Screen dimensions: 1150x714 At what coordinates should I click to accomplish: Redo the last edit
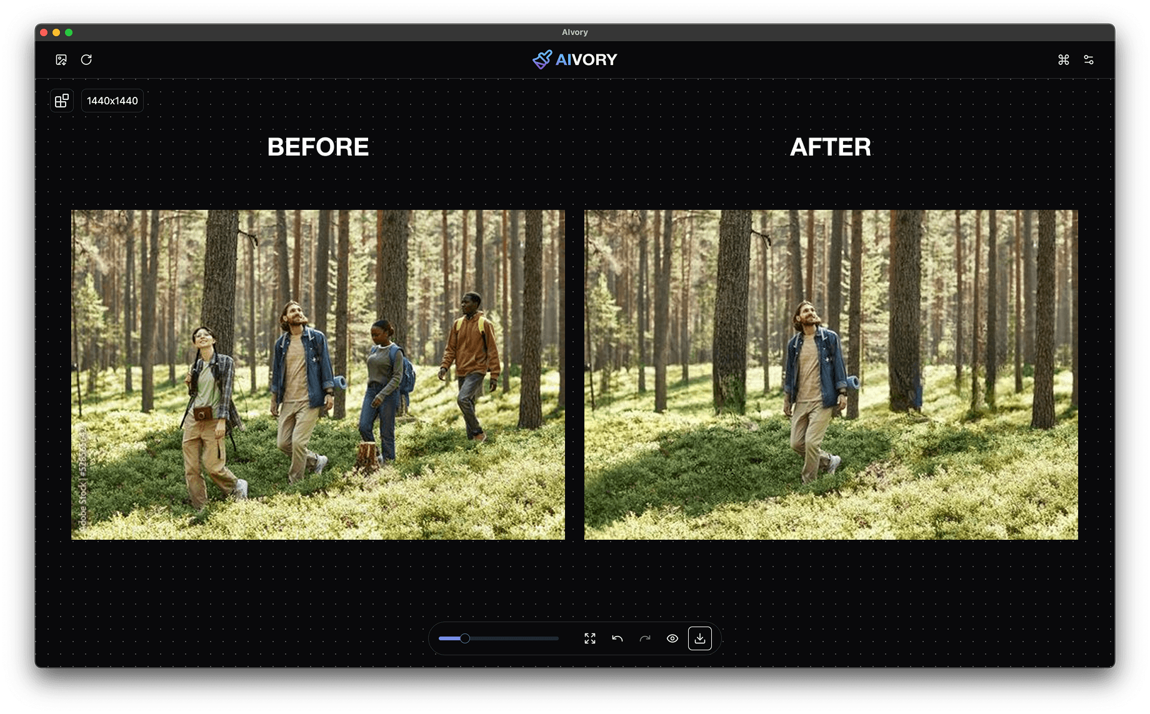point(645,638)
